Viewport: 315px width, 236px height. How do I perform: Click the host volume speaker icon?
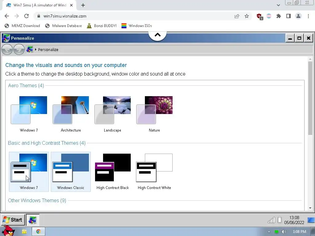tap(284, 232)
